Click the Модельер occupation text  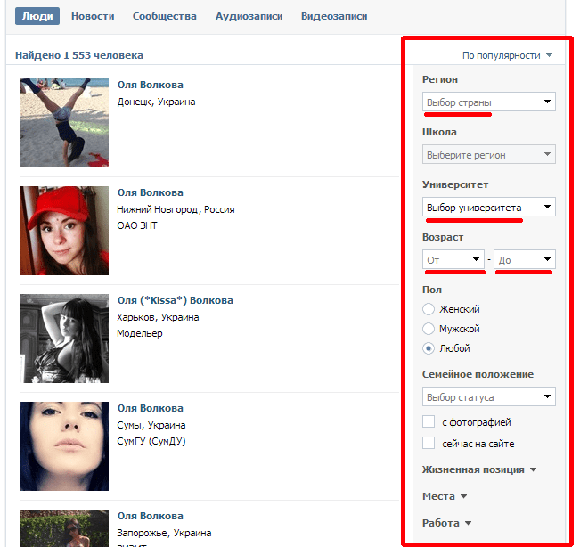[x=140, y=333]
